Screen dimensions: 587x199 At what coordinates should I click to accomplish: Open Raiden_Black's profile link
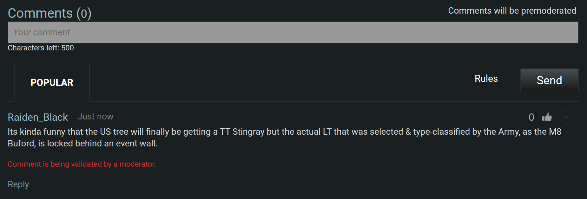coord(38,117)
